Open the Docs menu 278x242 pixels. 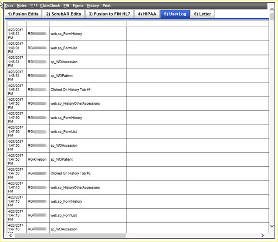click(x=9, y=6)
